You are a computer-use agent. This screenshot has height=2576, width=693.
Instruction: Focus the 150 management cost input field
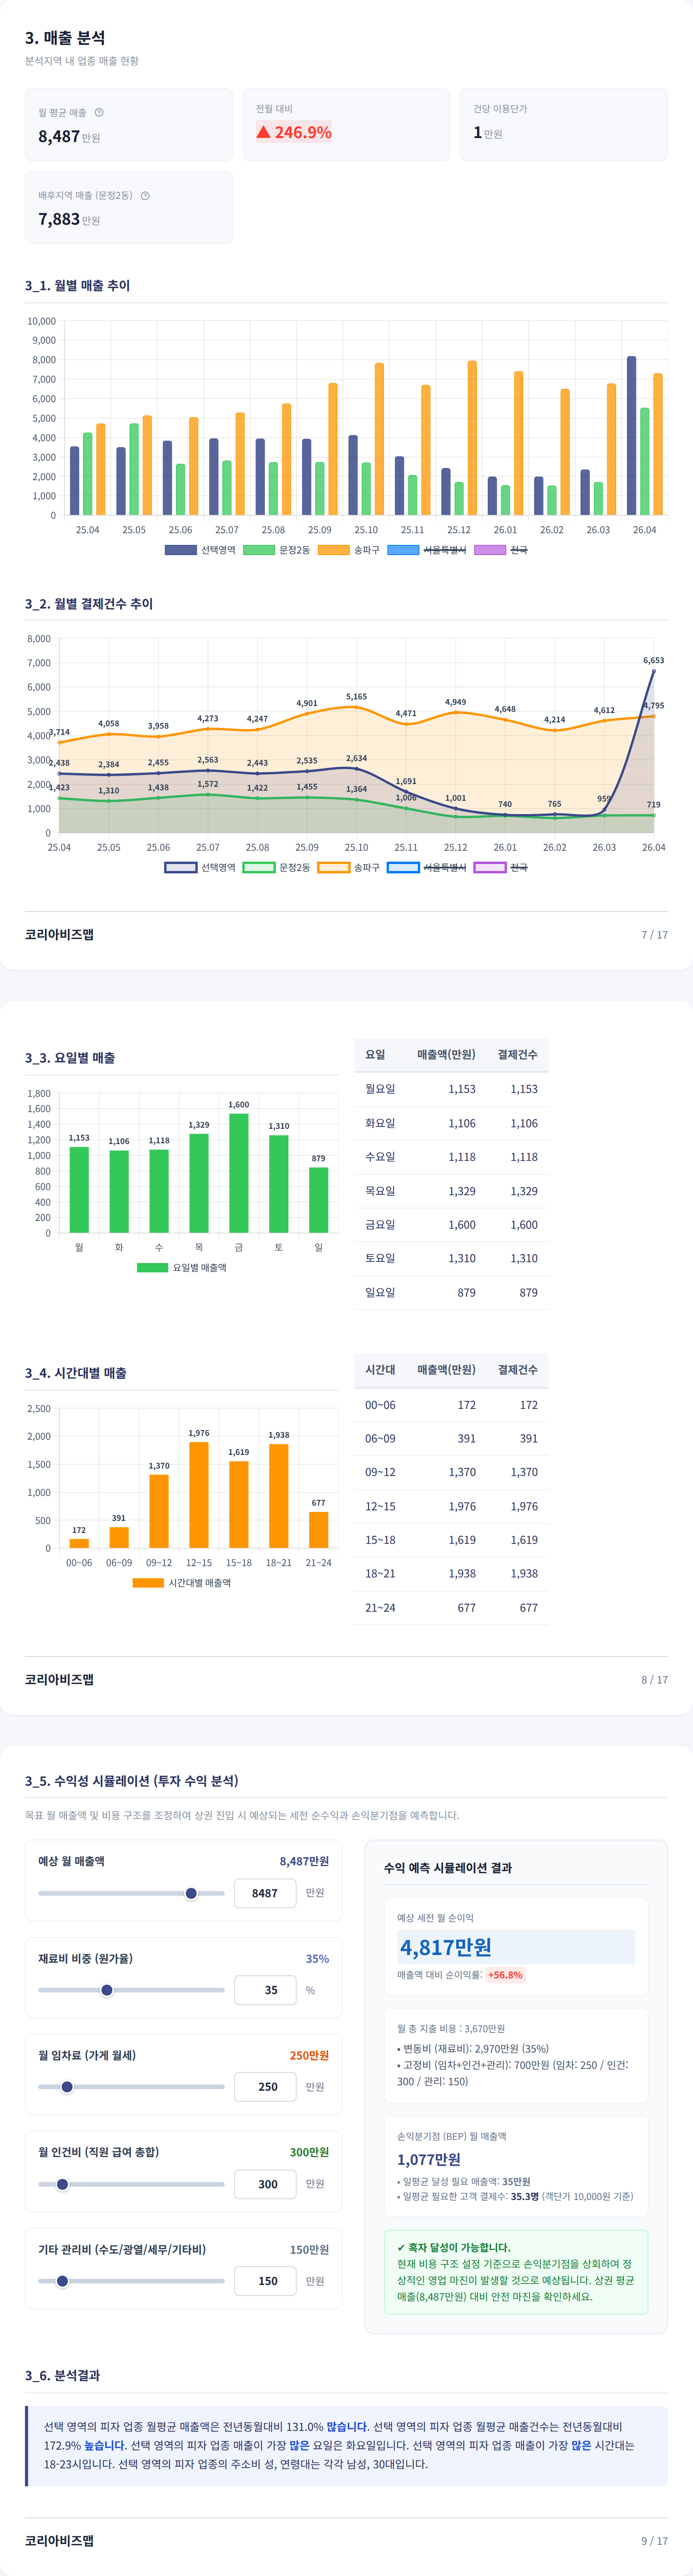click(265, 2281)
